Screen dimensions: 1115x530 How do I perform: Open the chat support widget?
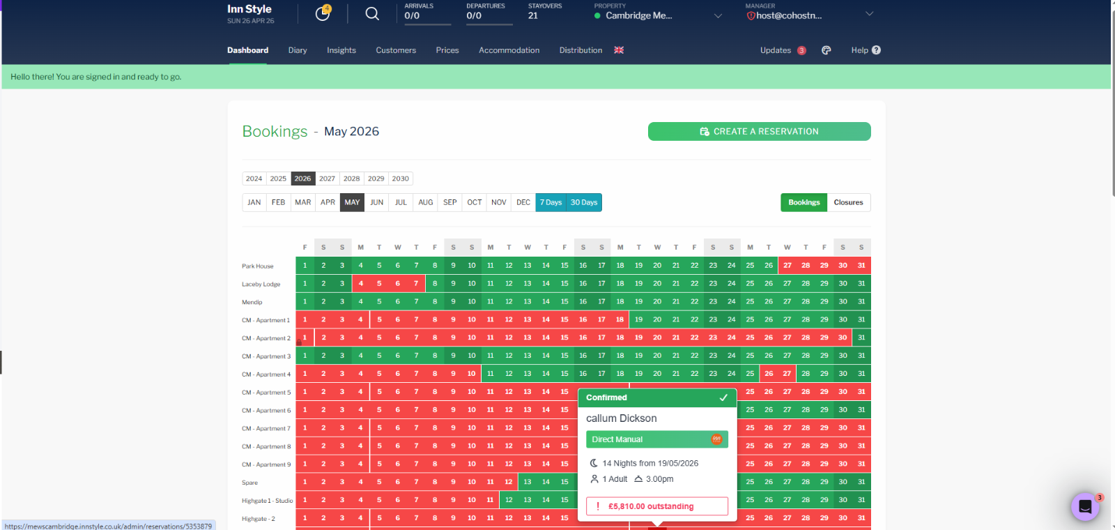(x=1085, y=507)
